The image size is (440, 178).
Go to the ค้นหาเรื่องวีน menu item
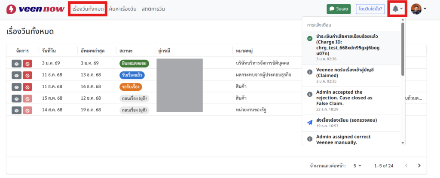(123, 9)
